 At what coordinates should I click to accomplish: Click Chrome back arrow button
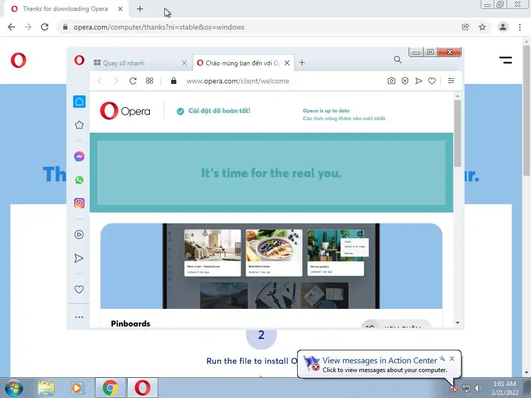tap(11, 27)
